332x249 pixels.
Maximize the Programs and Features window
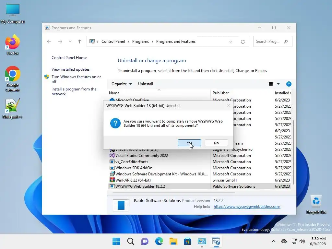(x=274, y=28)
